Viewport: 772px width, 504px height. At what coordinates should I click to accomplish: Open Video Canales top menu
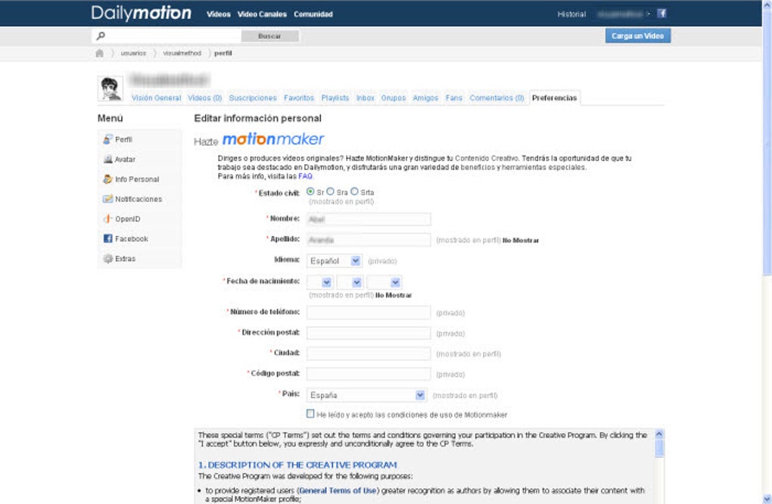(262, 14)
